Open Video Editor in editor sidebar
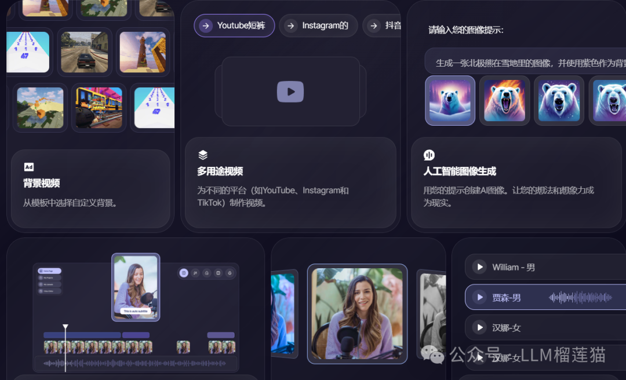This screenshot has width=626, height=380. pyautogui.click(x=49, y=291)
